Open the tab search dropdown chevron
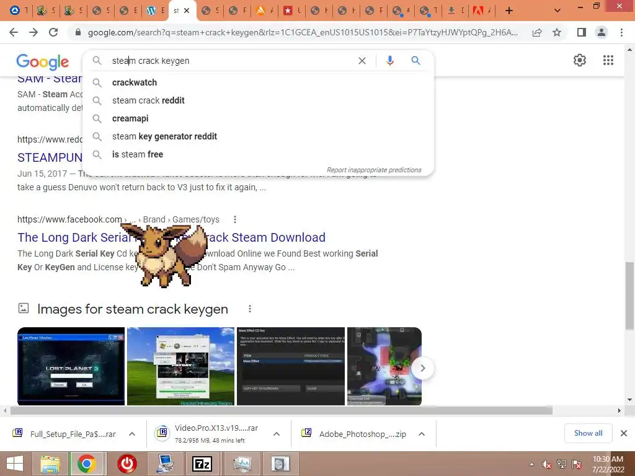The width and height of the screenshot is (635, 476). [x=557, y=11]
